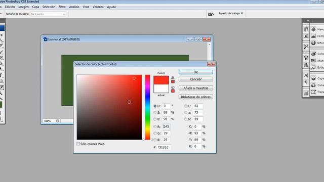Enable the Sólo colores Web checkbox
The width and height of the screenshot is (324, 182).
click(x=78, y=144)
